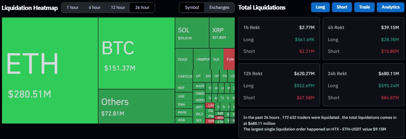Select the DOGE heatmap tile
406x139 pixels.
[184, 59]
